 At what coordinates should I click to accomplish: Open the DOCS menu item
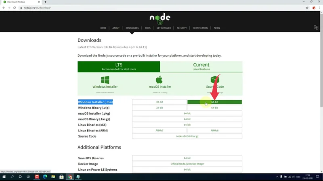pyautogui.click(x=147, y=28)
